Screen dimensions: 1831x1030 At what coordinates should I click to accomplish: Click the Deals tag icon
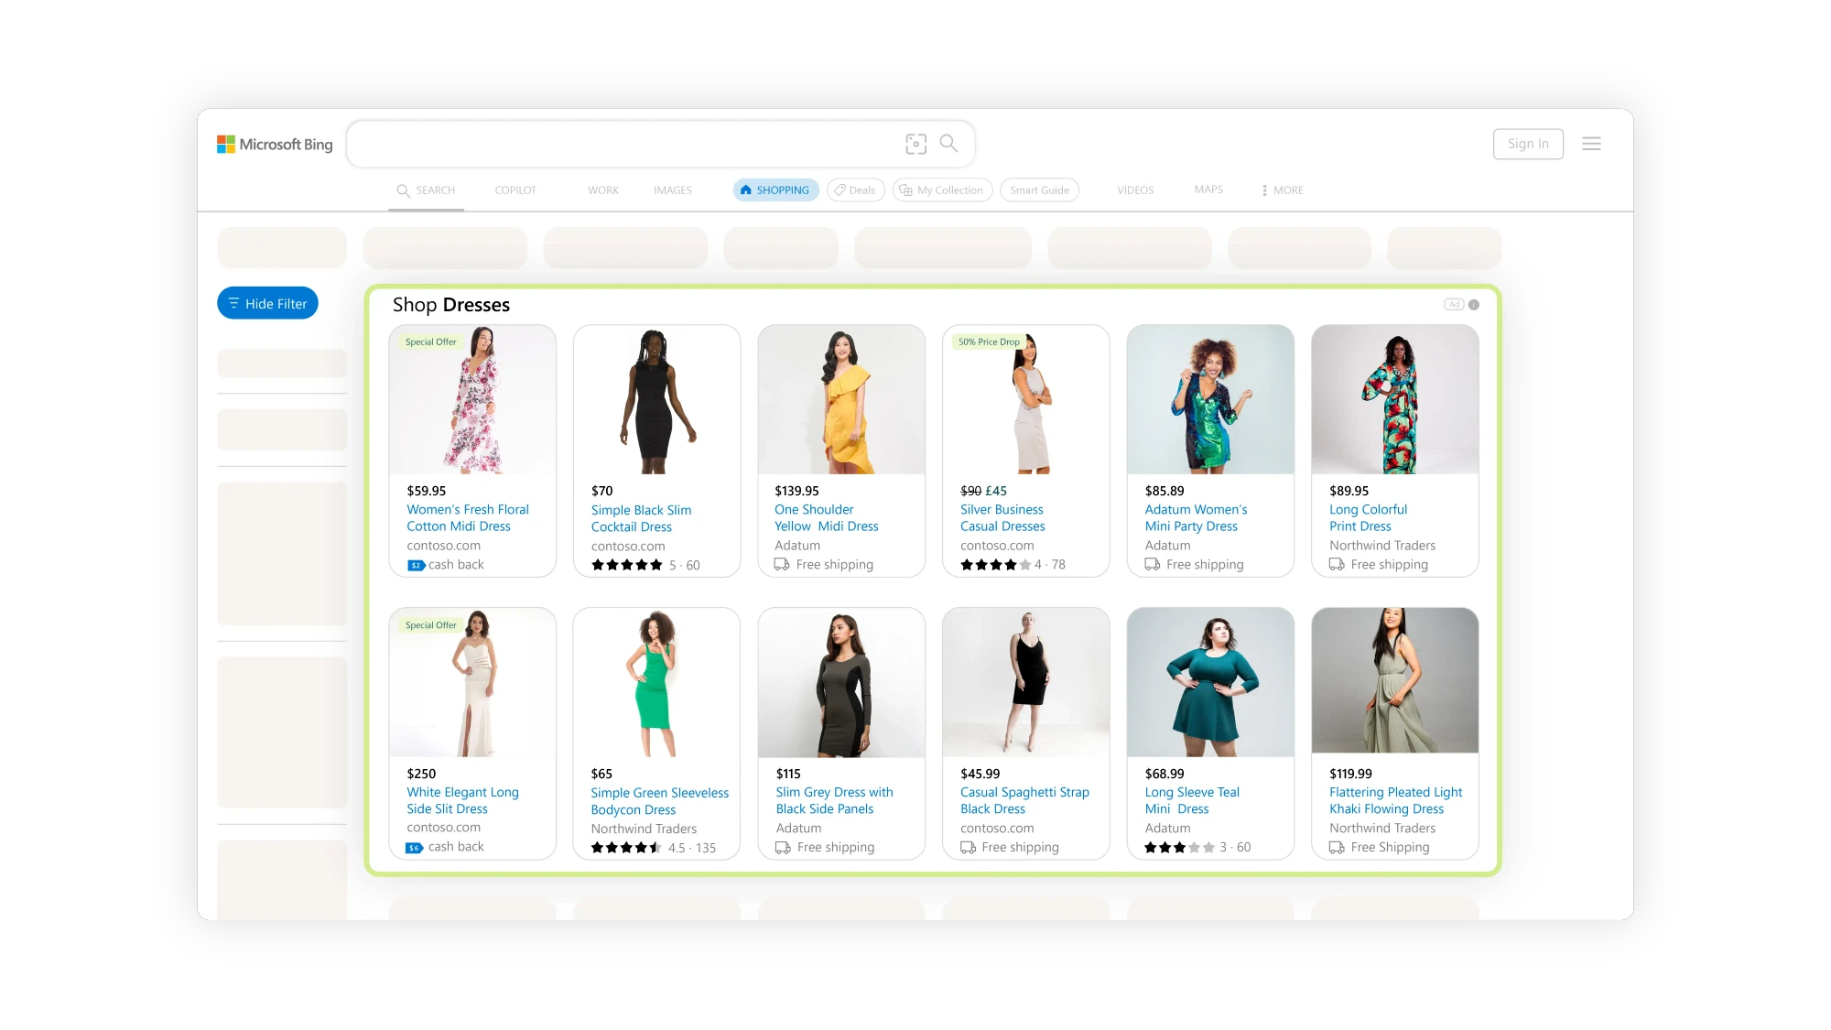coord(840,190)
